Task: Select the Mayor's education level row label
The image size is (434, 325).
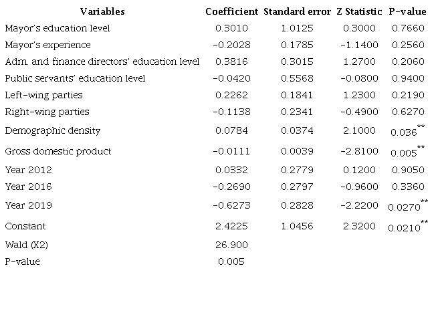Action: click(x=58, y=28)
